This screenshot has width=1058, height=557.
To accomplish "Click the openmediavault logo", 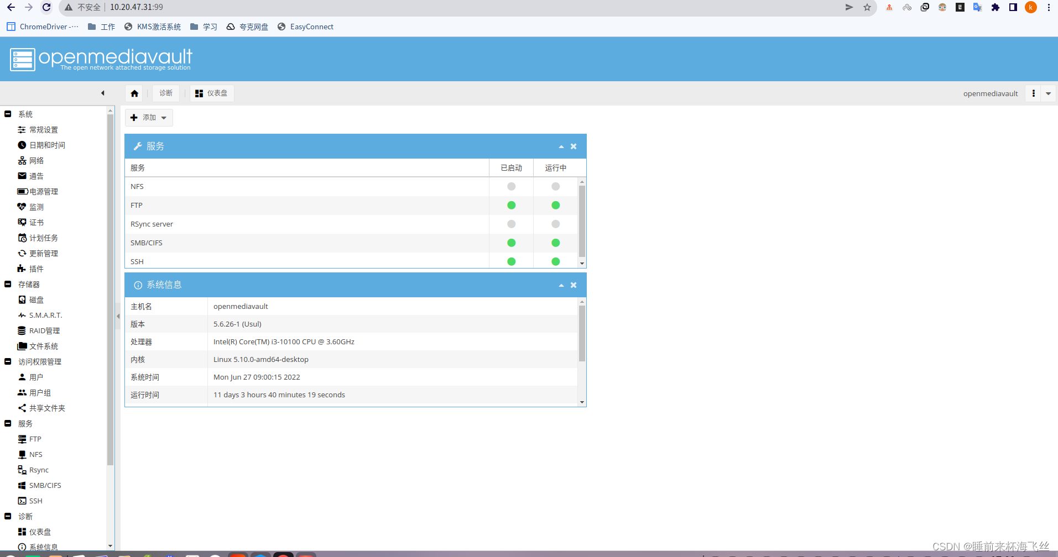I will [101, 59].
